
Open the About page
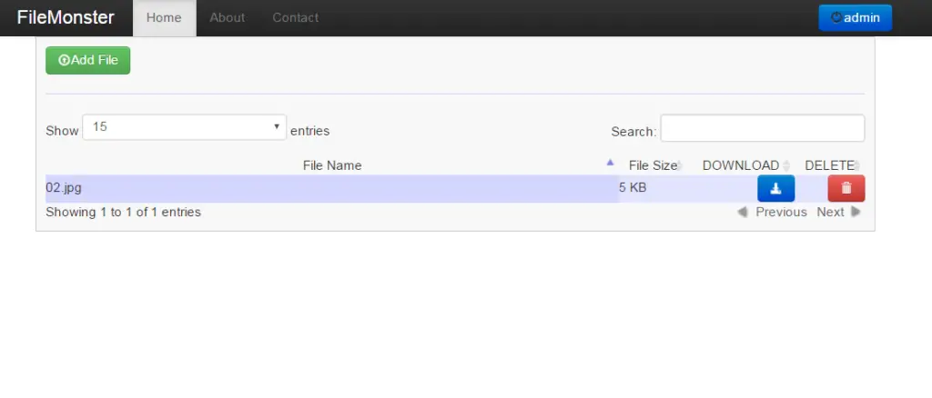(227, 17)
